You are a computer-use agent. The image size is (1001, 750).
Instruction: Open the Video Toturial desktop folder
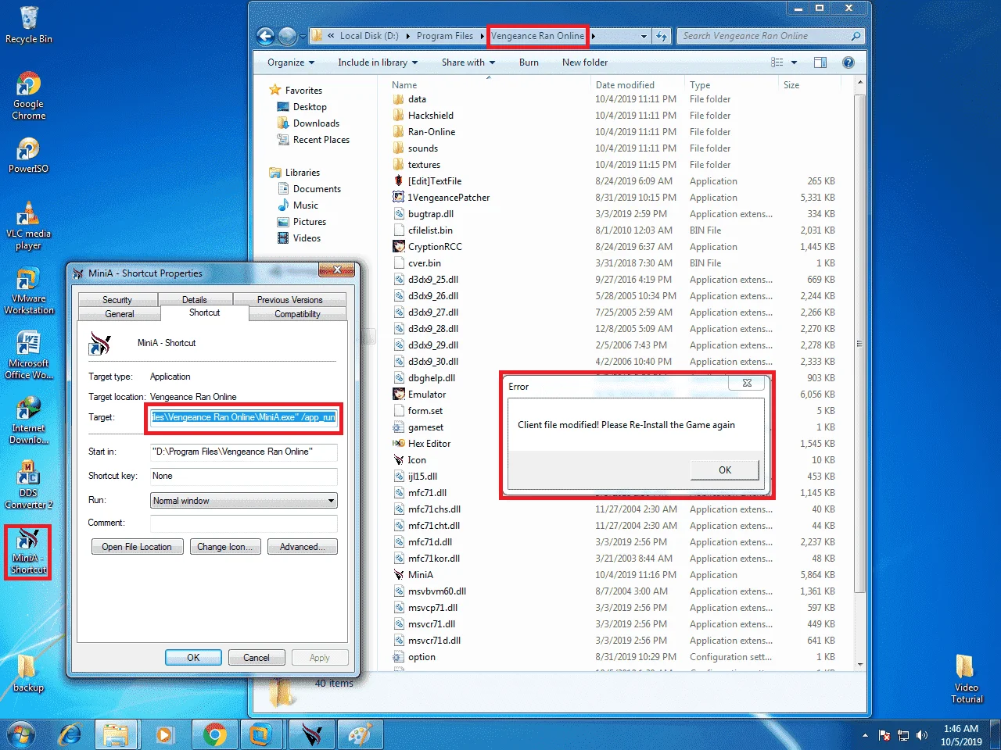pos(967,679)
